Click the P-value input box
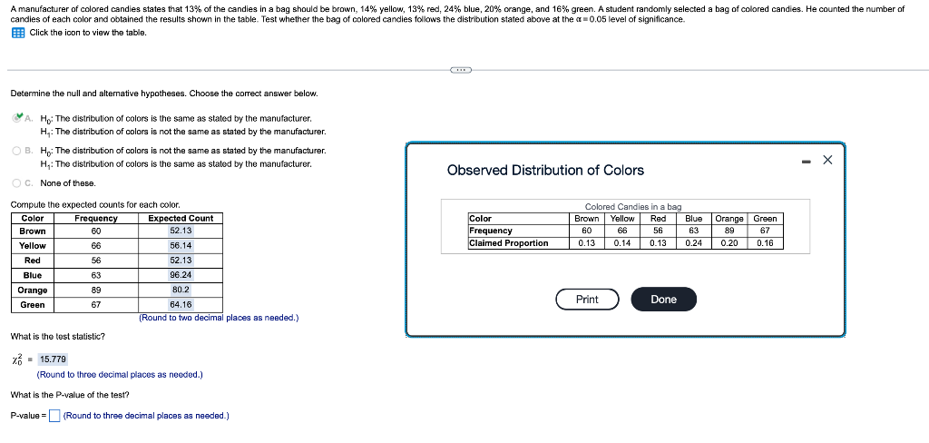 [54, 416]
